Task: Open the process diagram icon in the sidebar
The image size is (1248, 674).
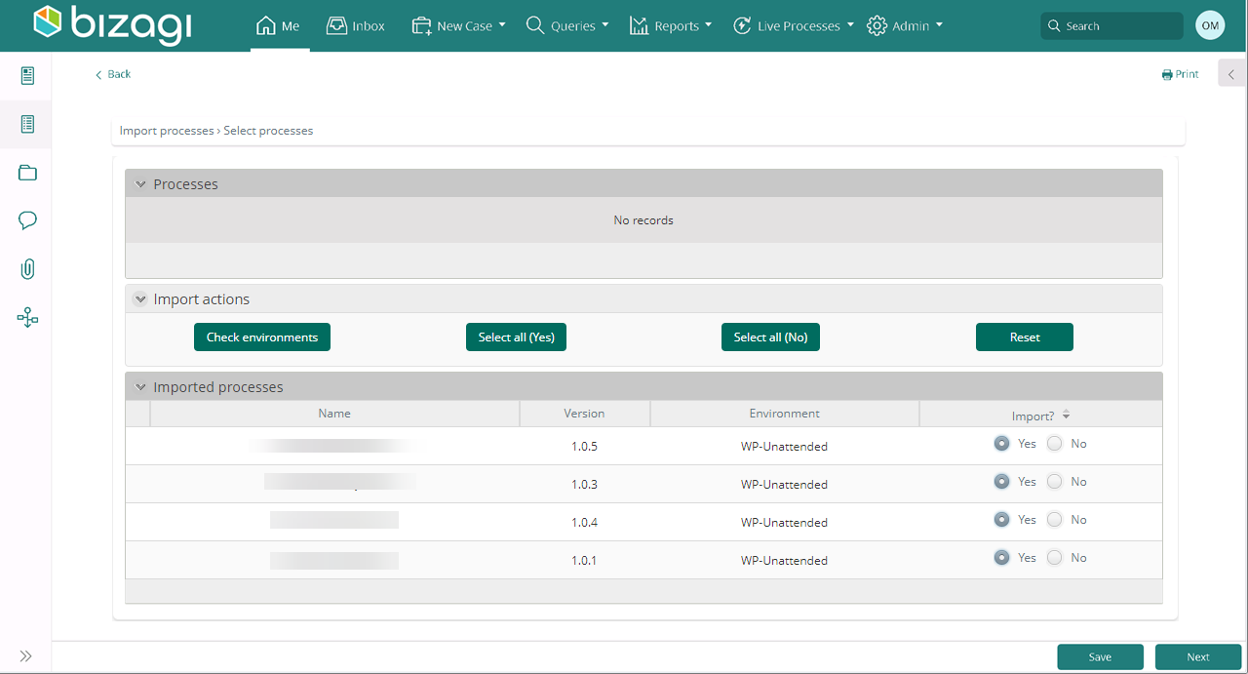Action: [27, 317]
